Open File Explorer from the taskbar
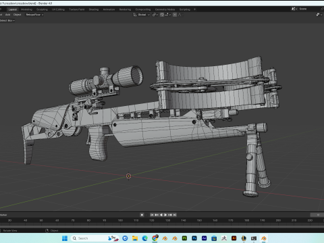Viewport: 324px width, 243px height. (x=135, y=238)
